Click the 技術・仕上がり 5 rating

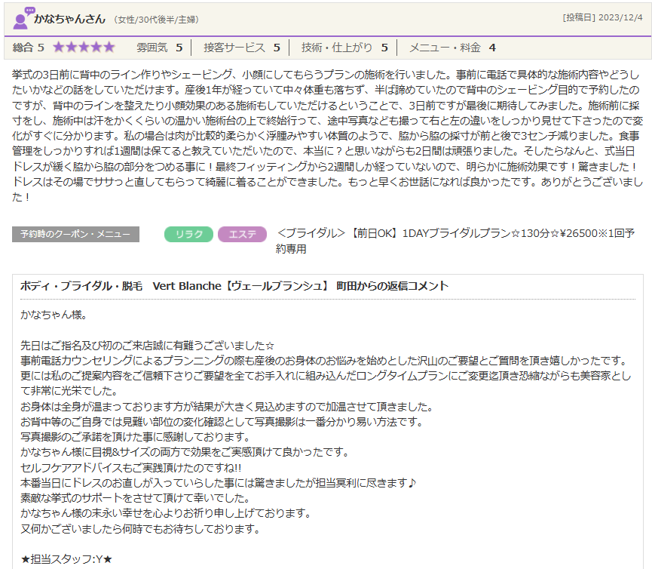point(344,48)
